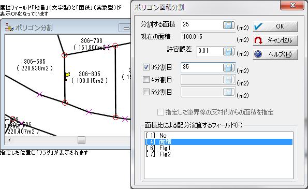Click the horizontal scrollbar thumb under map
This screenshot has width=308, height=189.
[81, 140]
